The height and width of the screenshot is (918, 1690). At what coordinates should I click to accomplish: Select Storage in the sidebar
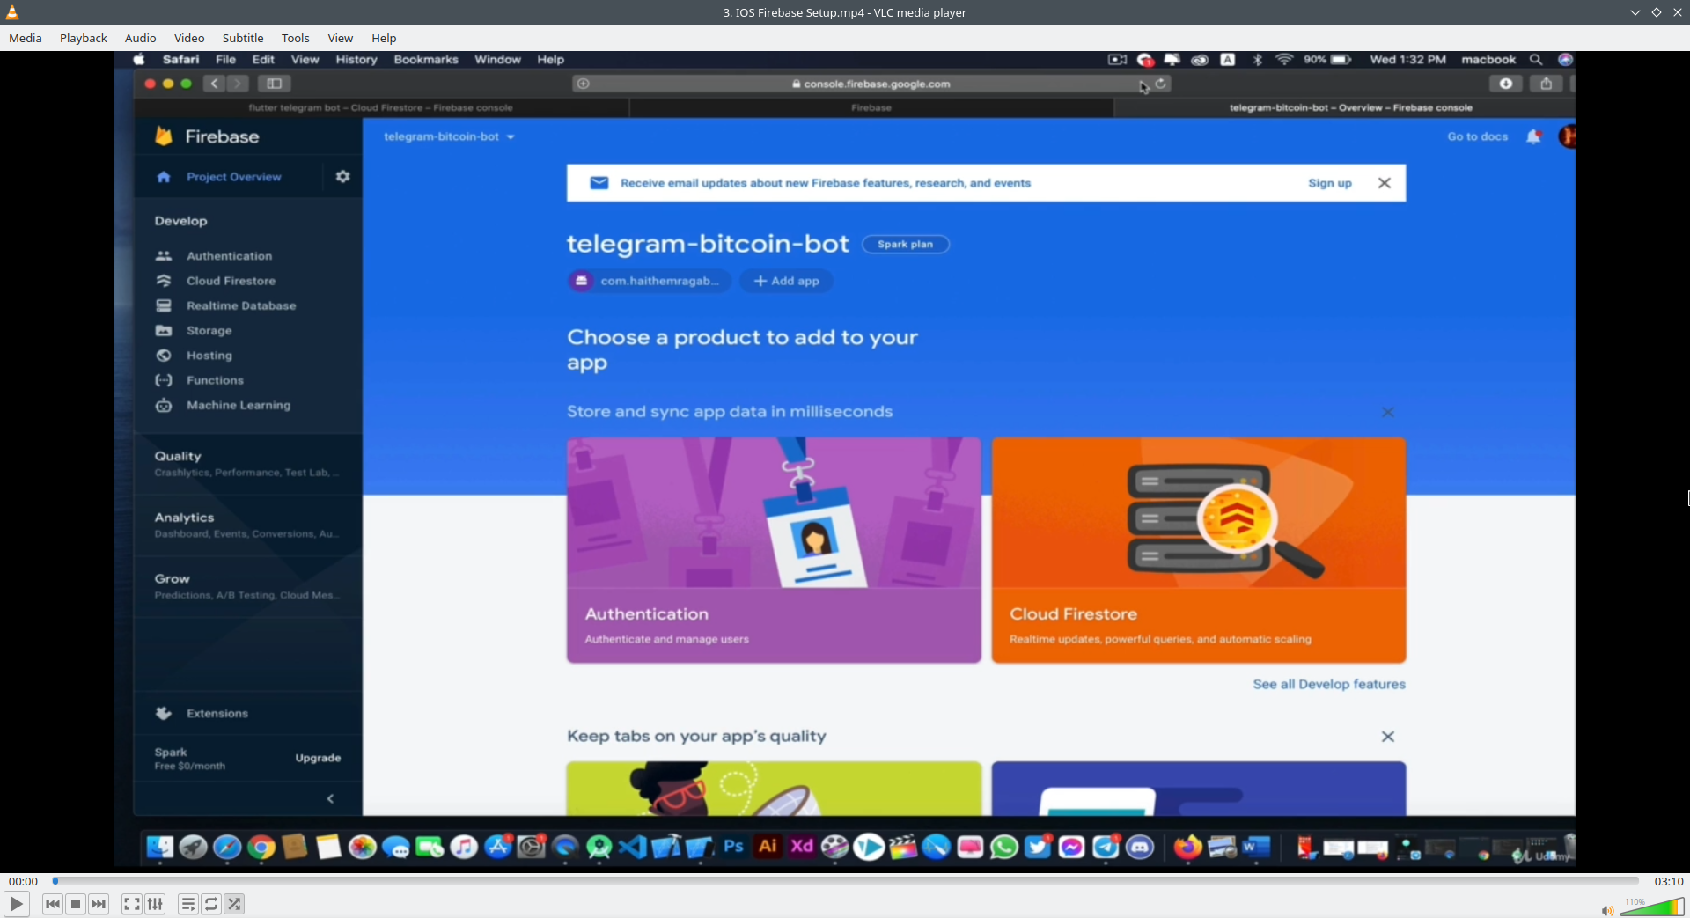pos(209,331)
